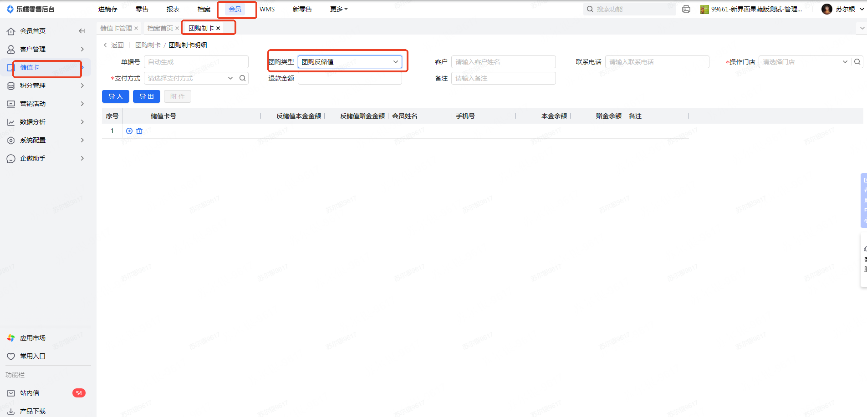
Task: Open the 支付方式 dropdown
Action: [x=191, y=78]
